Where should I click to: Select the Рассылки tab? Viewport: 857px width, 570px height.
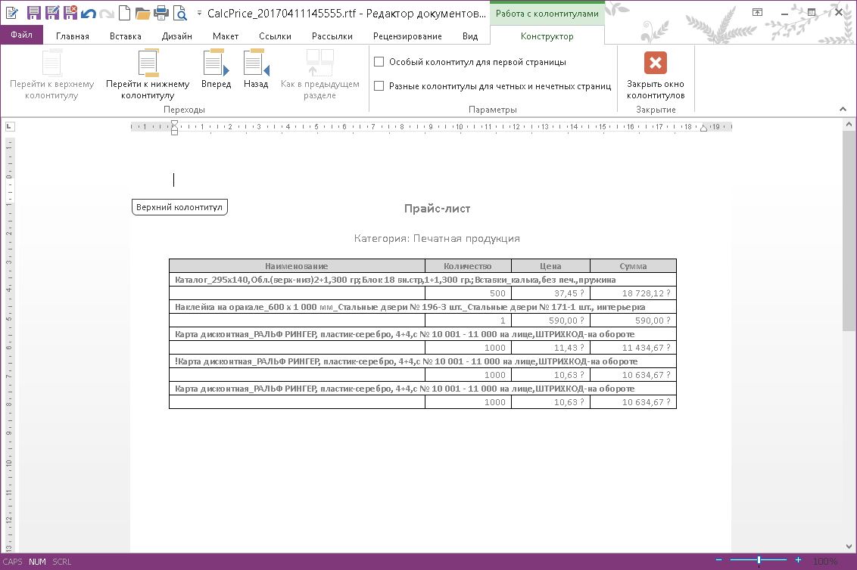pyautogui.click(x=332, y=36)
